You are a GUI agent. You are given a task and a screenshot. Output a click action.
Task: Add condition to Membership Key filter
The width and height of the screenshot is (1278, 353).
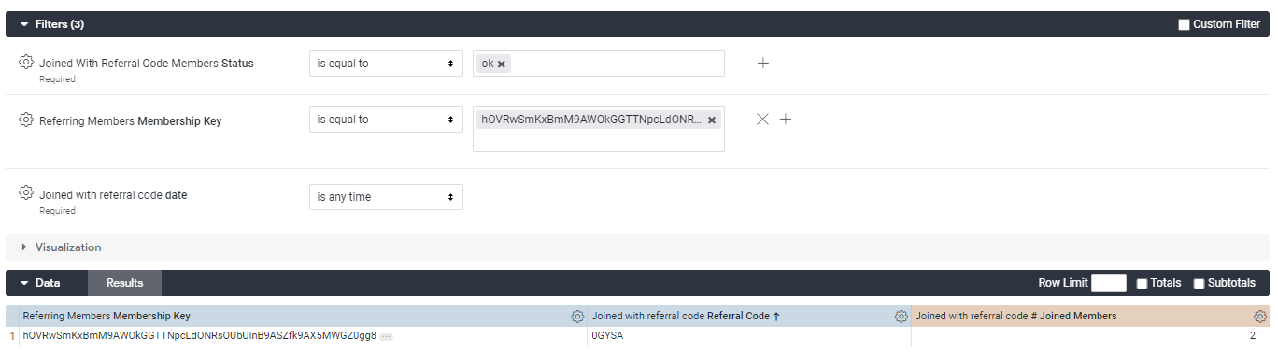pos(786,119)
